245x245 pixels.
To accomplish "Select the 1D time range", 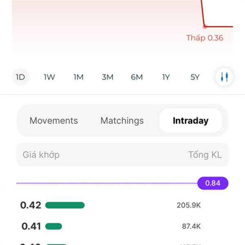I will tap(21, 77).
